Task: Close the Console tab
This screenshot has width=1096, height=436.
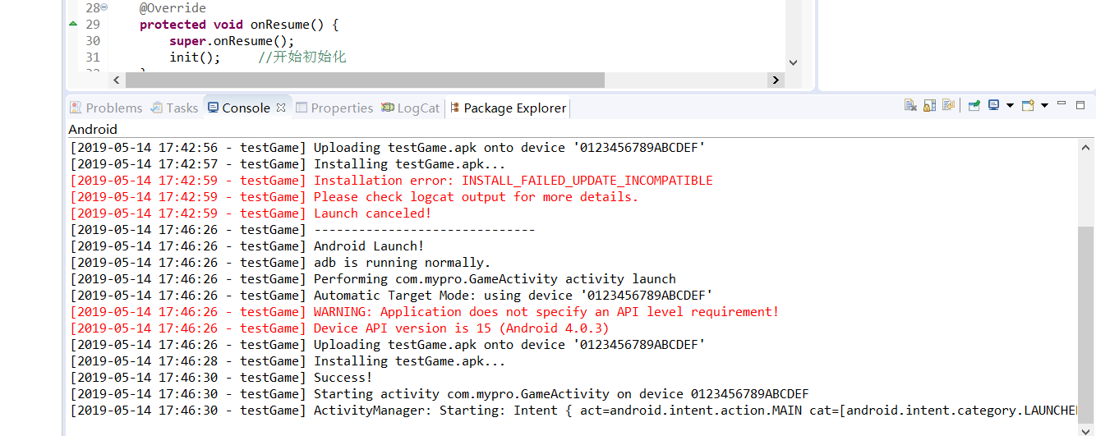Action: click(x=280, y=108)
